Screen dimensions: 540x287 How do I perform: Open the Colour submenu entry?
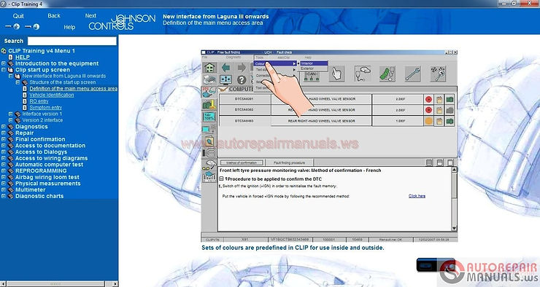click(276, 63)
